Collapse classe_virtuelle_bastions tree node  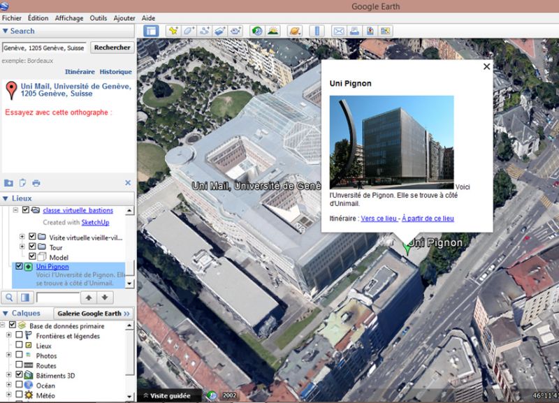pyautogui.click(x=15, y=210)
